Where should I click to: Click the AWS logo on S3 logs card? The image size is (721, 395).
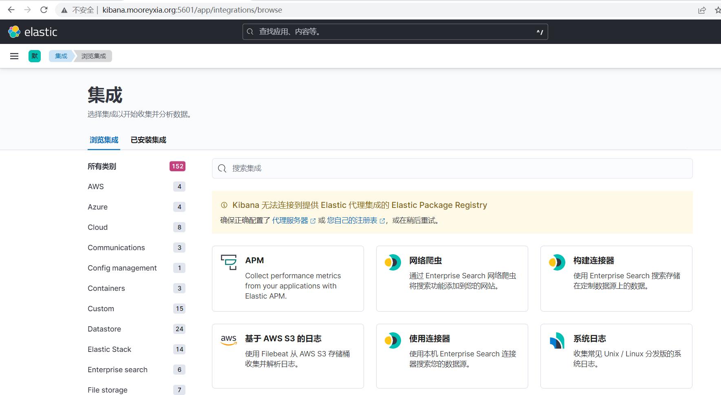(229, 340)
